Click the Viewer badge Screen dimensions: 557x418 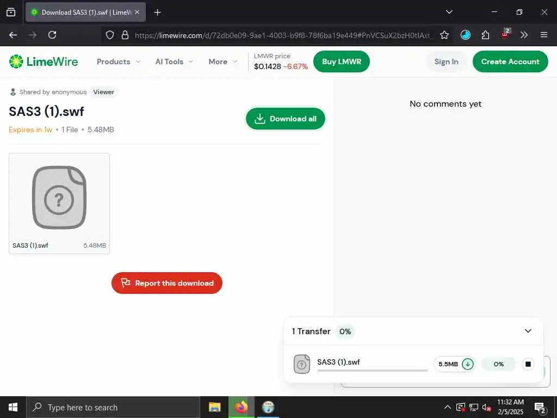point(103,92)
